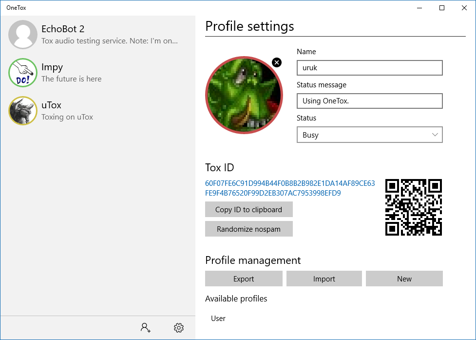476x340 pixels.
Task: Close the OneTox window
Action: click(x=464, y=8)
